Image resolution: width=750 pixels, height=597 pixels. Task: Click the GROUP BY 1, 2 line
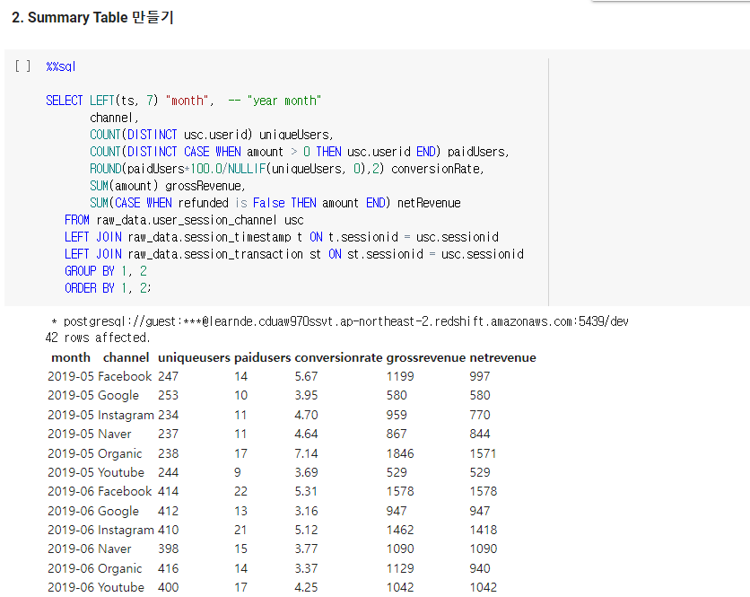coord(106,271)
